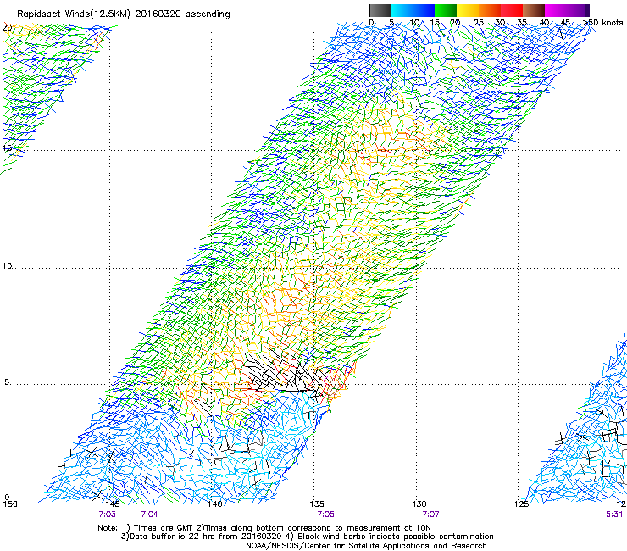The image size is (627, 551).
Task: Click the red 30-35 knots legend segment
Action: [x=512, y=10]
